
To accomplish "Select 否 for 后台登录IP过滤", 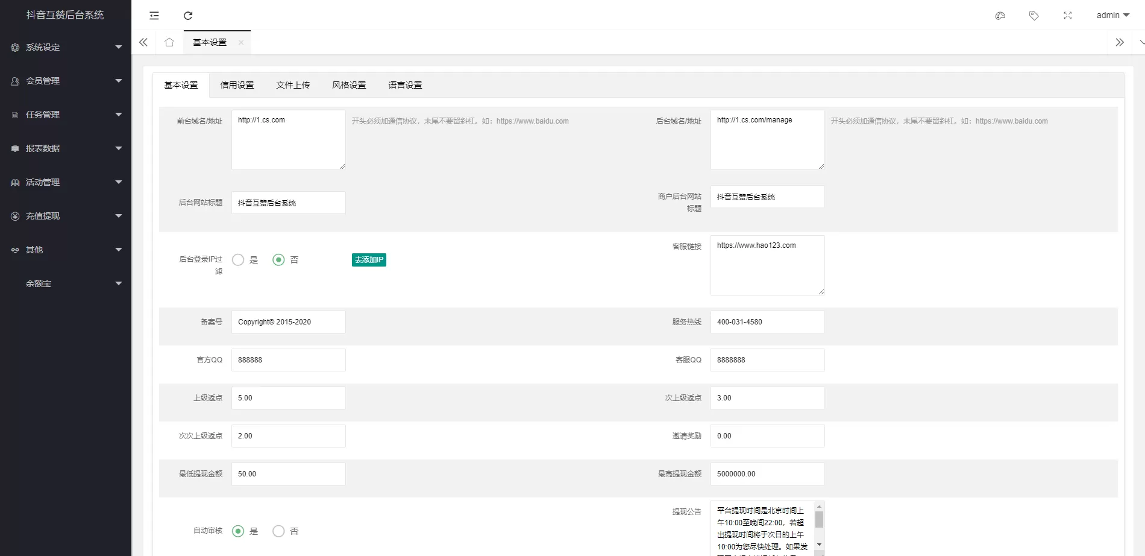I will coord(278,260).
